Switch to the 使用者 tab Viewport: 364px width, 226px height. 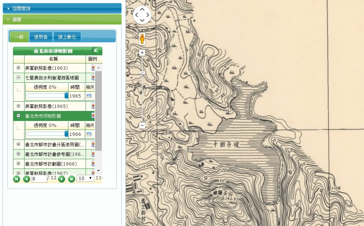click(x=41, y=37)
